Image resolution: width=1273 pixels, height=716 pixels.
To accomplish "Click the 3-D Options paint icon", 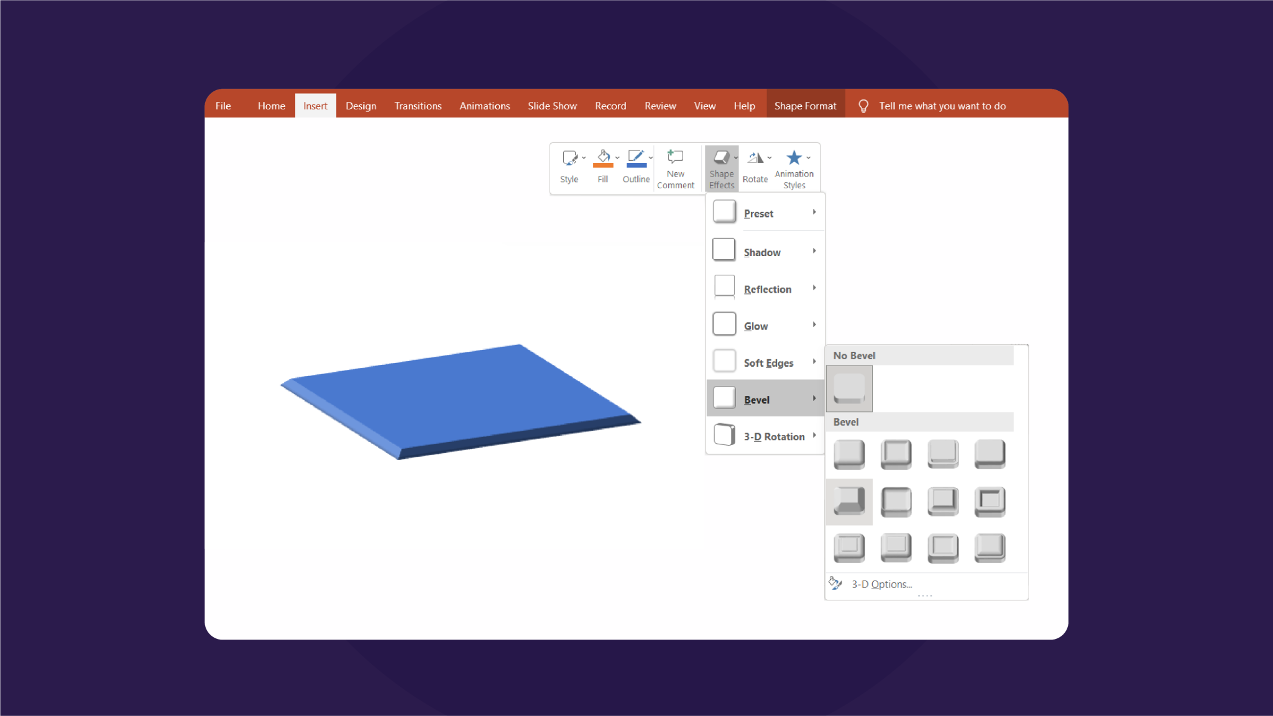I will tap(835, 583).
